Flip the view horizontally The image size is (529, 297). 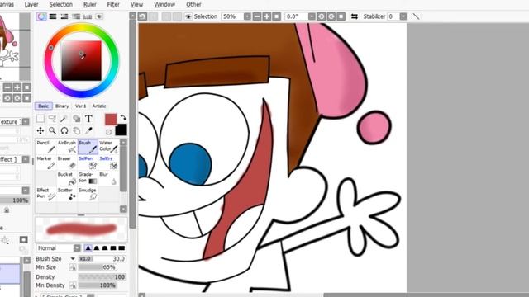tap(355, 16)
